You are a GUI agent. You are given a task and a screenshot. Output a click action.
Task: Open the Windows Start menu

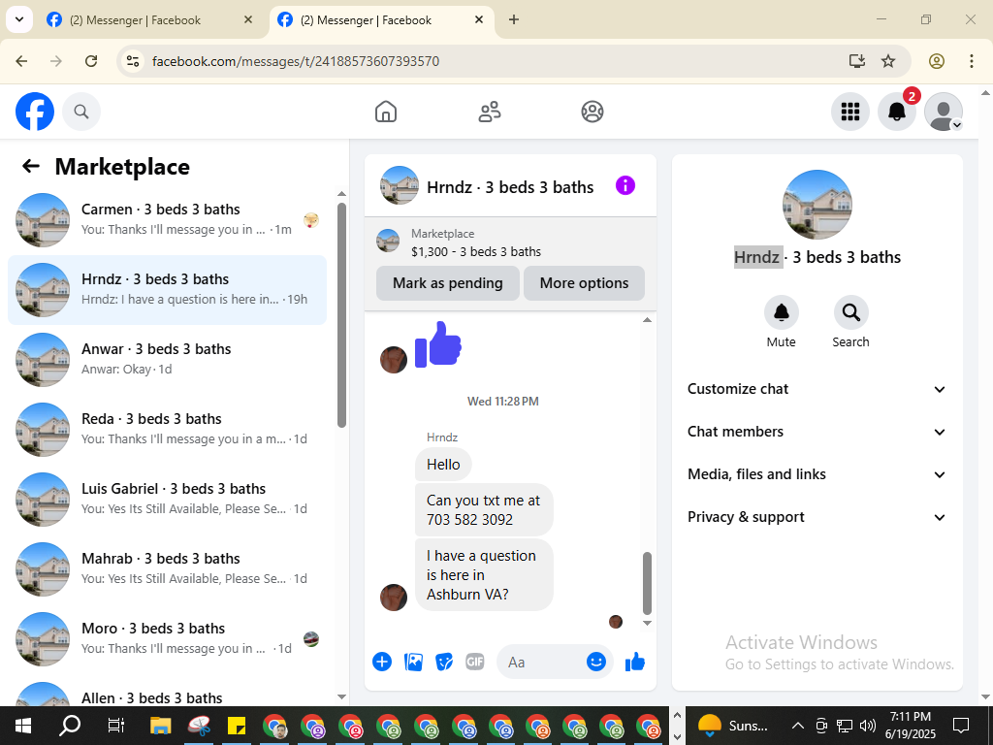23,726
